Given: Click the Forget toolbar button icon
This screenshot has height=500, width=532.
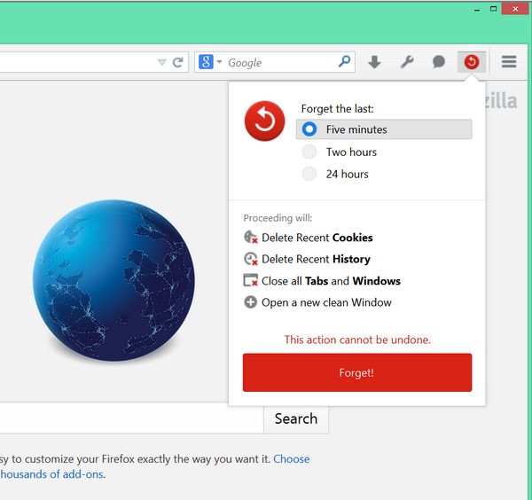Looking at the screenshot, I should point(471,62).
